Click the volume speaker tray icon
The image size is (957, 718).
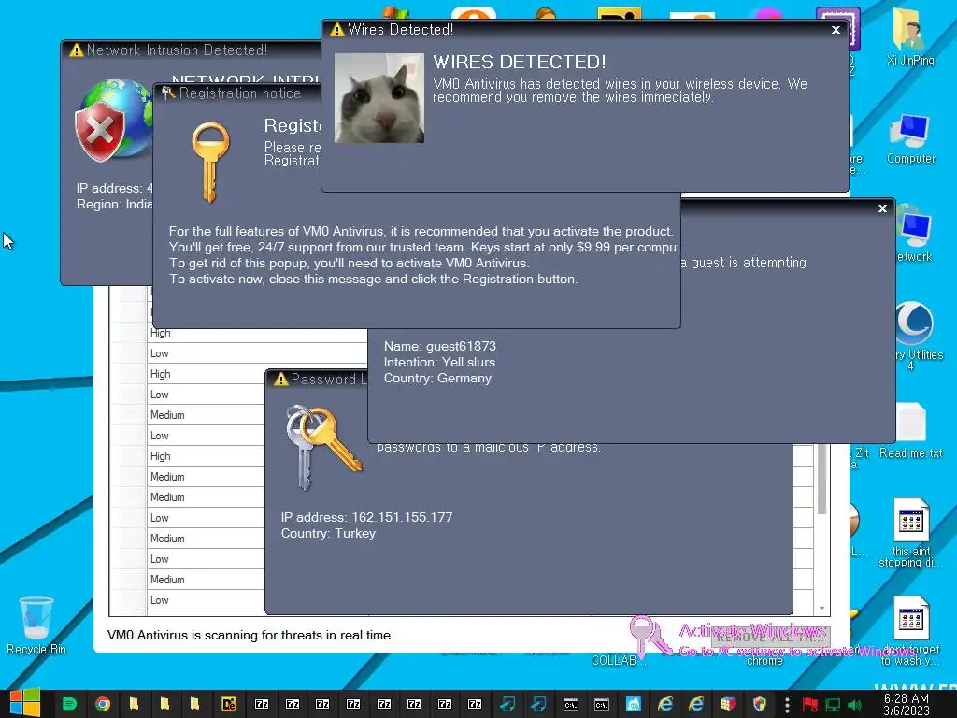854,705
